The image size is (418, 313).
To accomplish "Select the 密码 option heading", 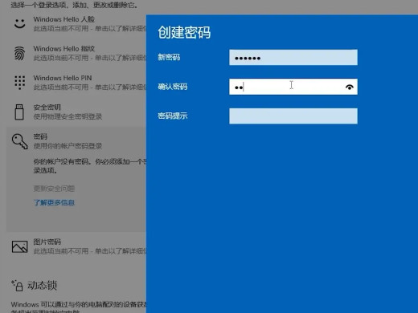I will (40, 136).
